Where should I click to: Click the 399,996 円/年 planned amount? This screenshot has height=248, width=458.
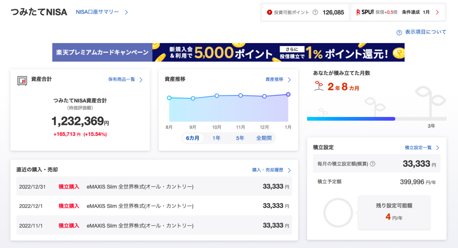point(418,182)
